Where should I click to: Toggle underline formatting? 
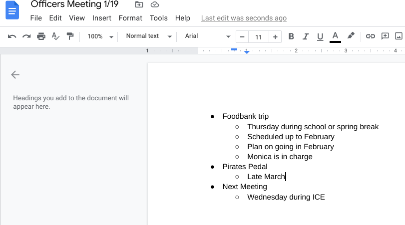coord(320,36)
